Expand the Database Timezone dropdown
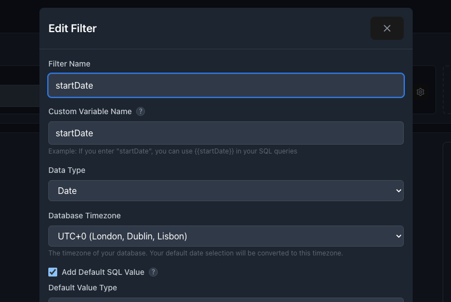The image size is (451, 302). [x=225, y=236]
